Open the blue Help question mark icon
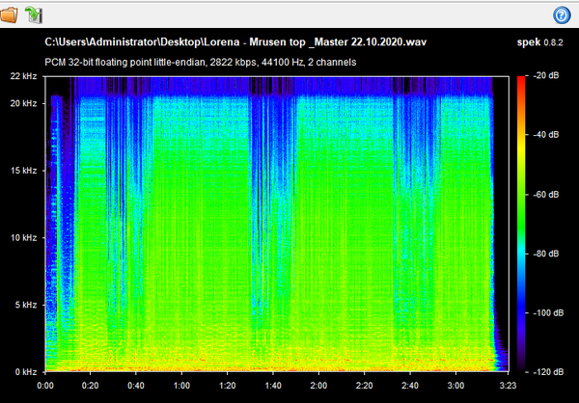Viewport: 579px width, 403px height. (563, 14)
